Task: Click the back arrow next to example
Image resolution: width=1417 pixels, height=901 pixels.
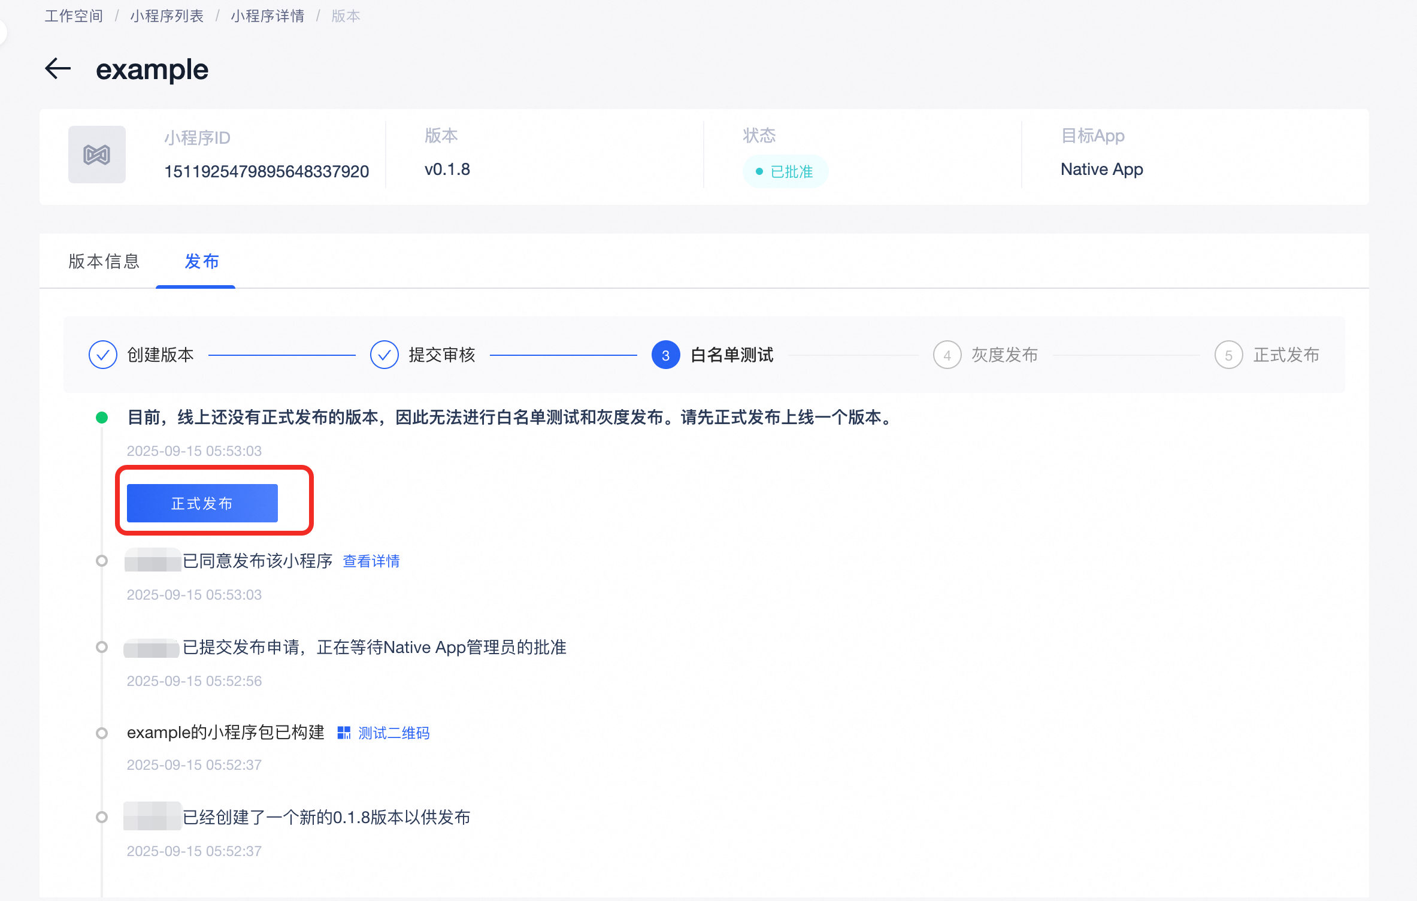Action: click(x=58, y=69)
